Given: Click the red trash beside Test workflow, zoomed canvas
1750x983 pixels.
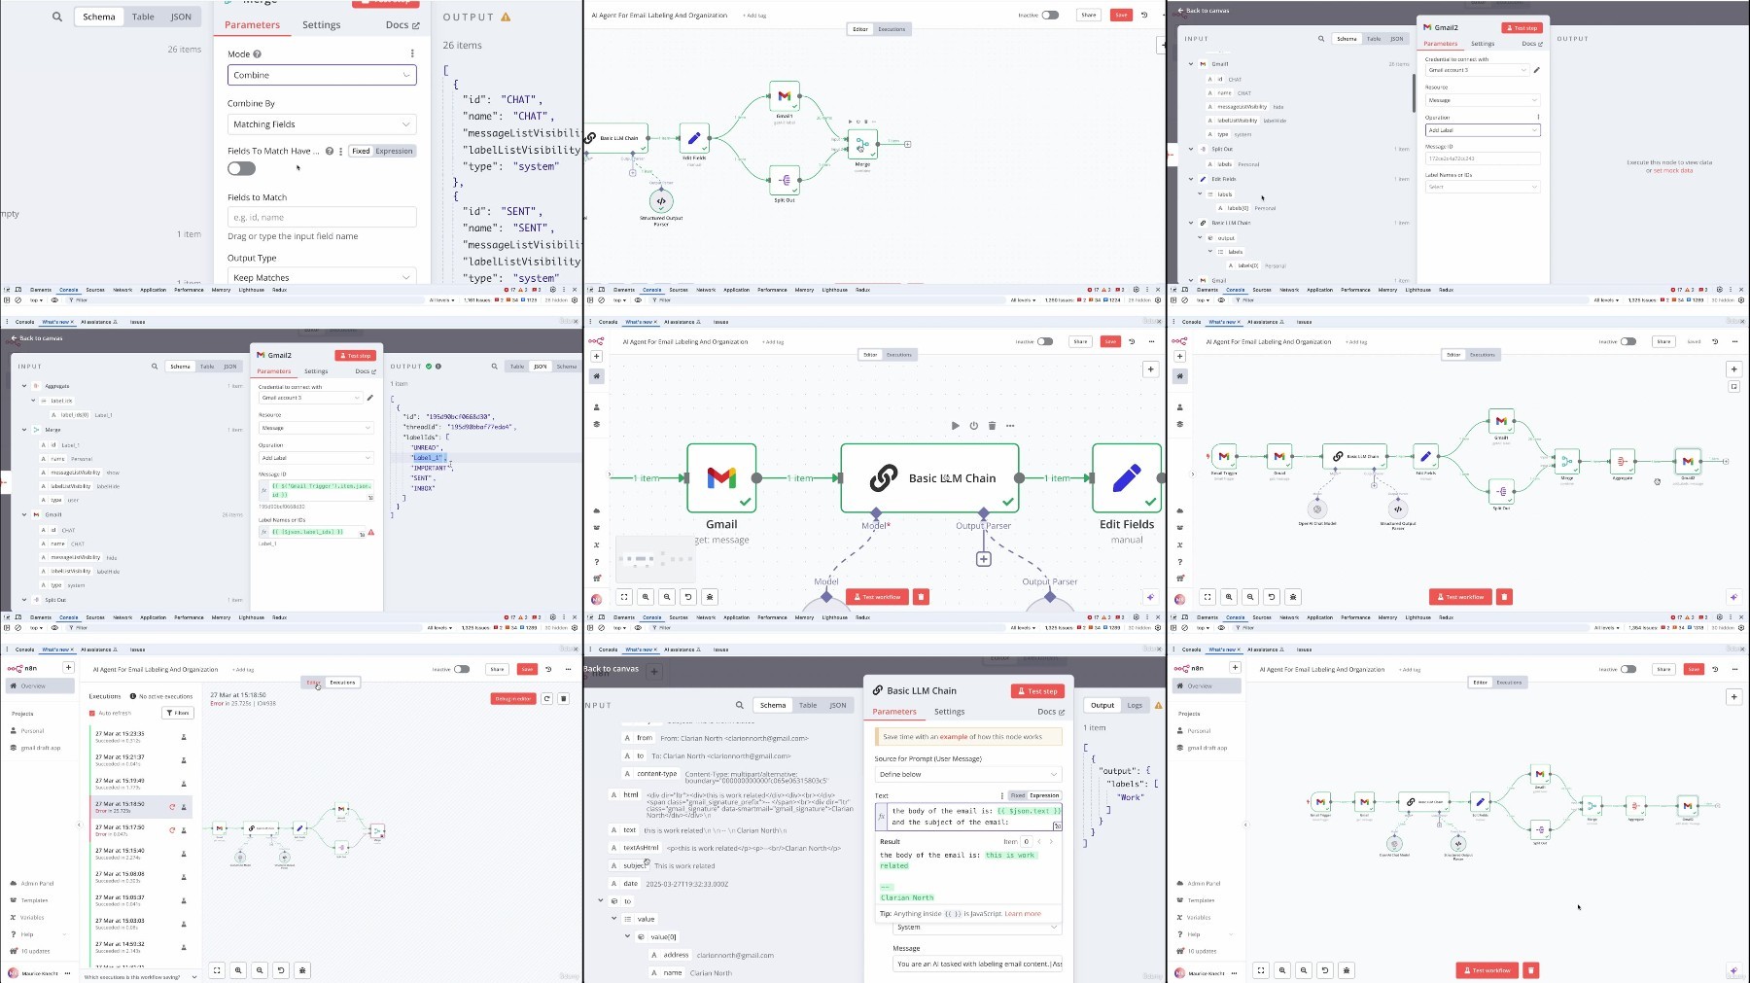Looking at the screenshot, I should tap(922, 597).
